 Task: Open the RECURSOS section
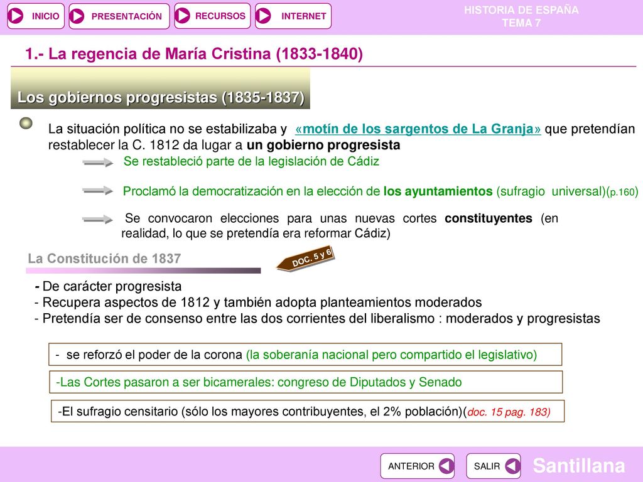point(212,16)
